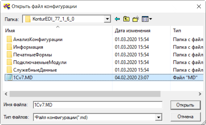The image size is (206, 125).
Task: Click folder icon of АнализКонфигурации
Action: tap(9, 39)
